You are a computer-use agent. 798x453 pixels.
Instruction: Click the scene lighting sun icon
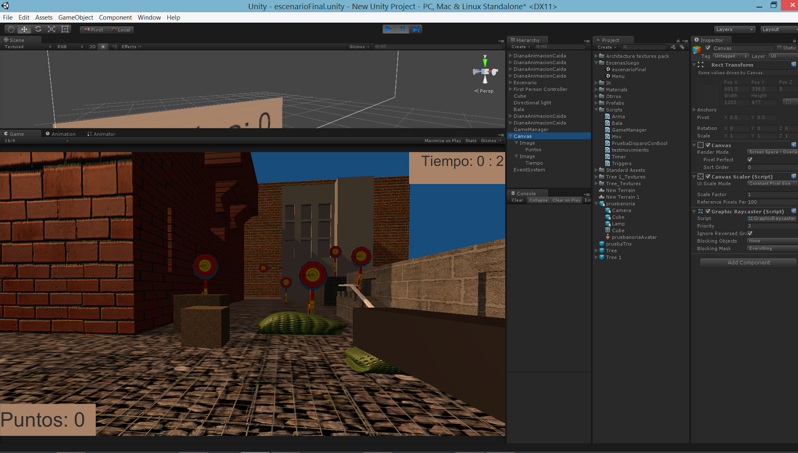(x=103, y=46)
